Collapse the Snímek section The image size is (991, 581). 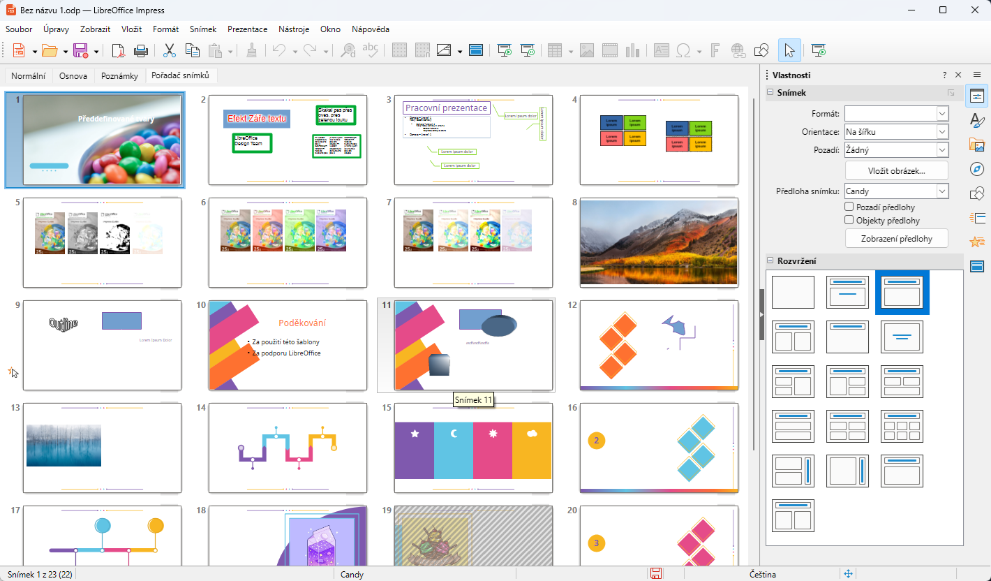coord(770,93)
